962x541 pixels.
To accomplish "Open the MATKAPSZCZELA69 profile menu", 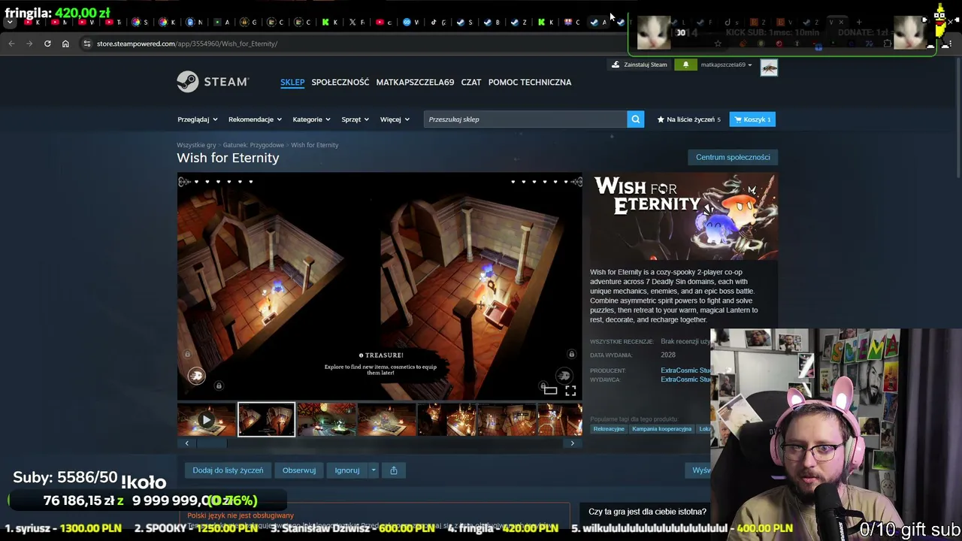I will 415,82.
